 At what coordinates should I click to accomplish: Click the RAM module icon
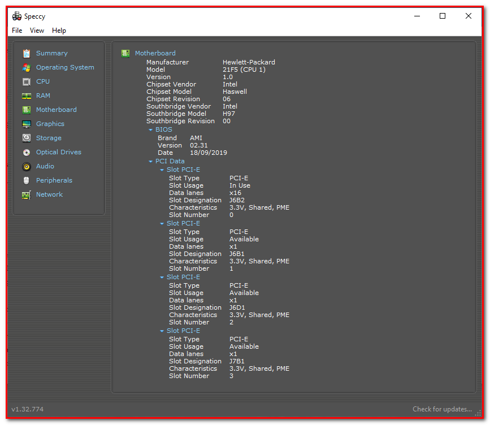point(27,96)
